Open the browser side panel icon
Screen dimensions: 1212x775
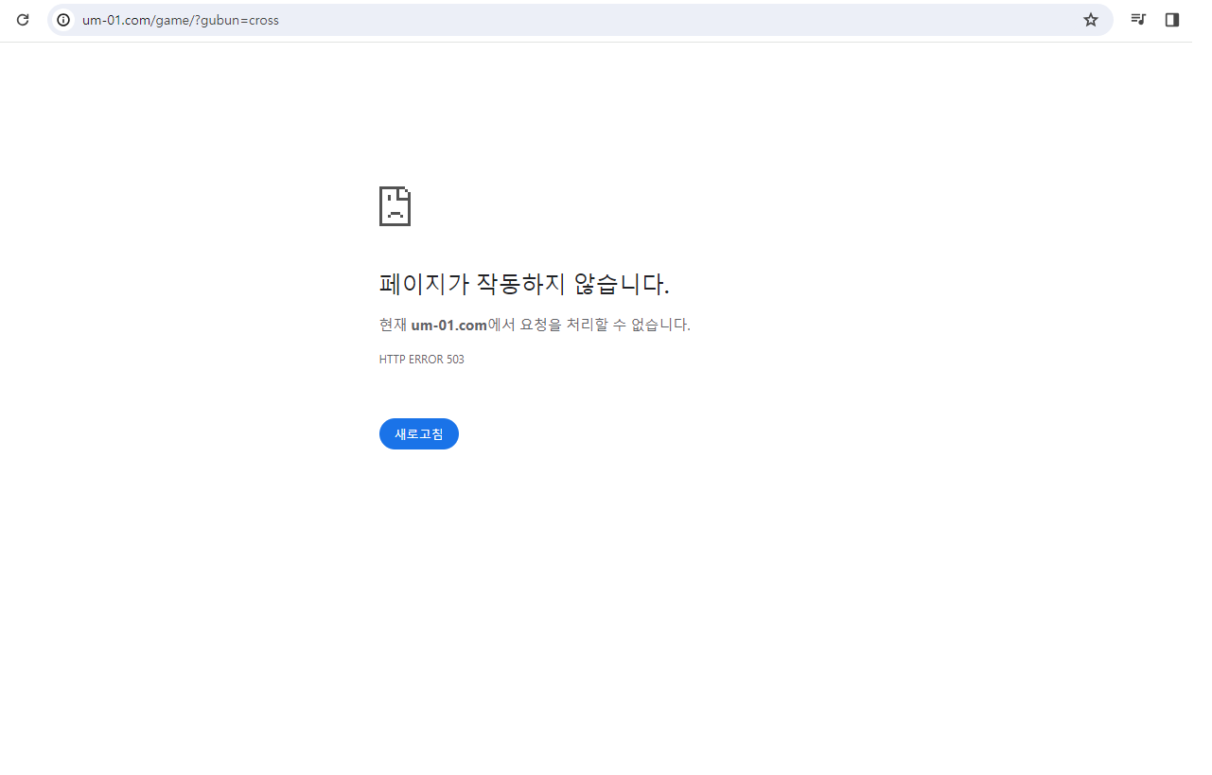click(x=1172, y=19)
